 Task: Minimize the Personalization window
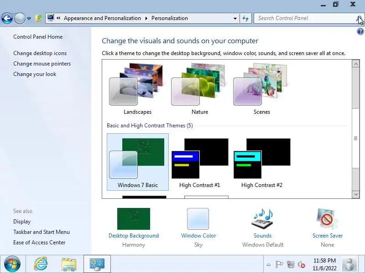(x=323, y=5)
